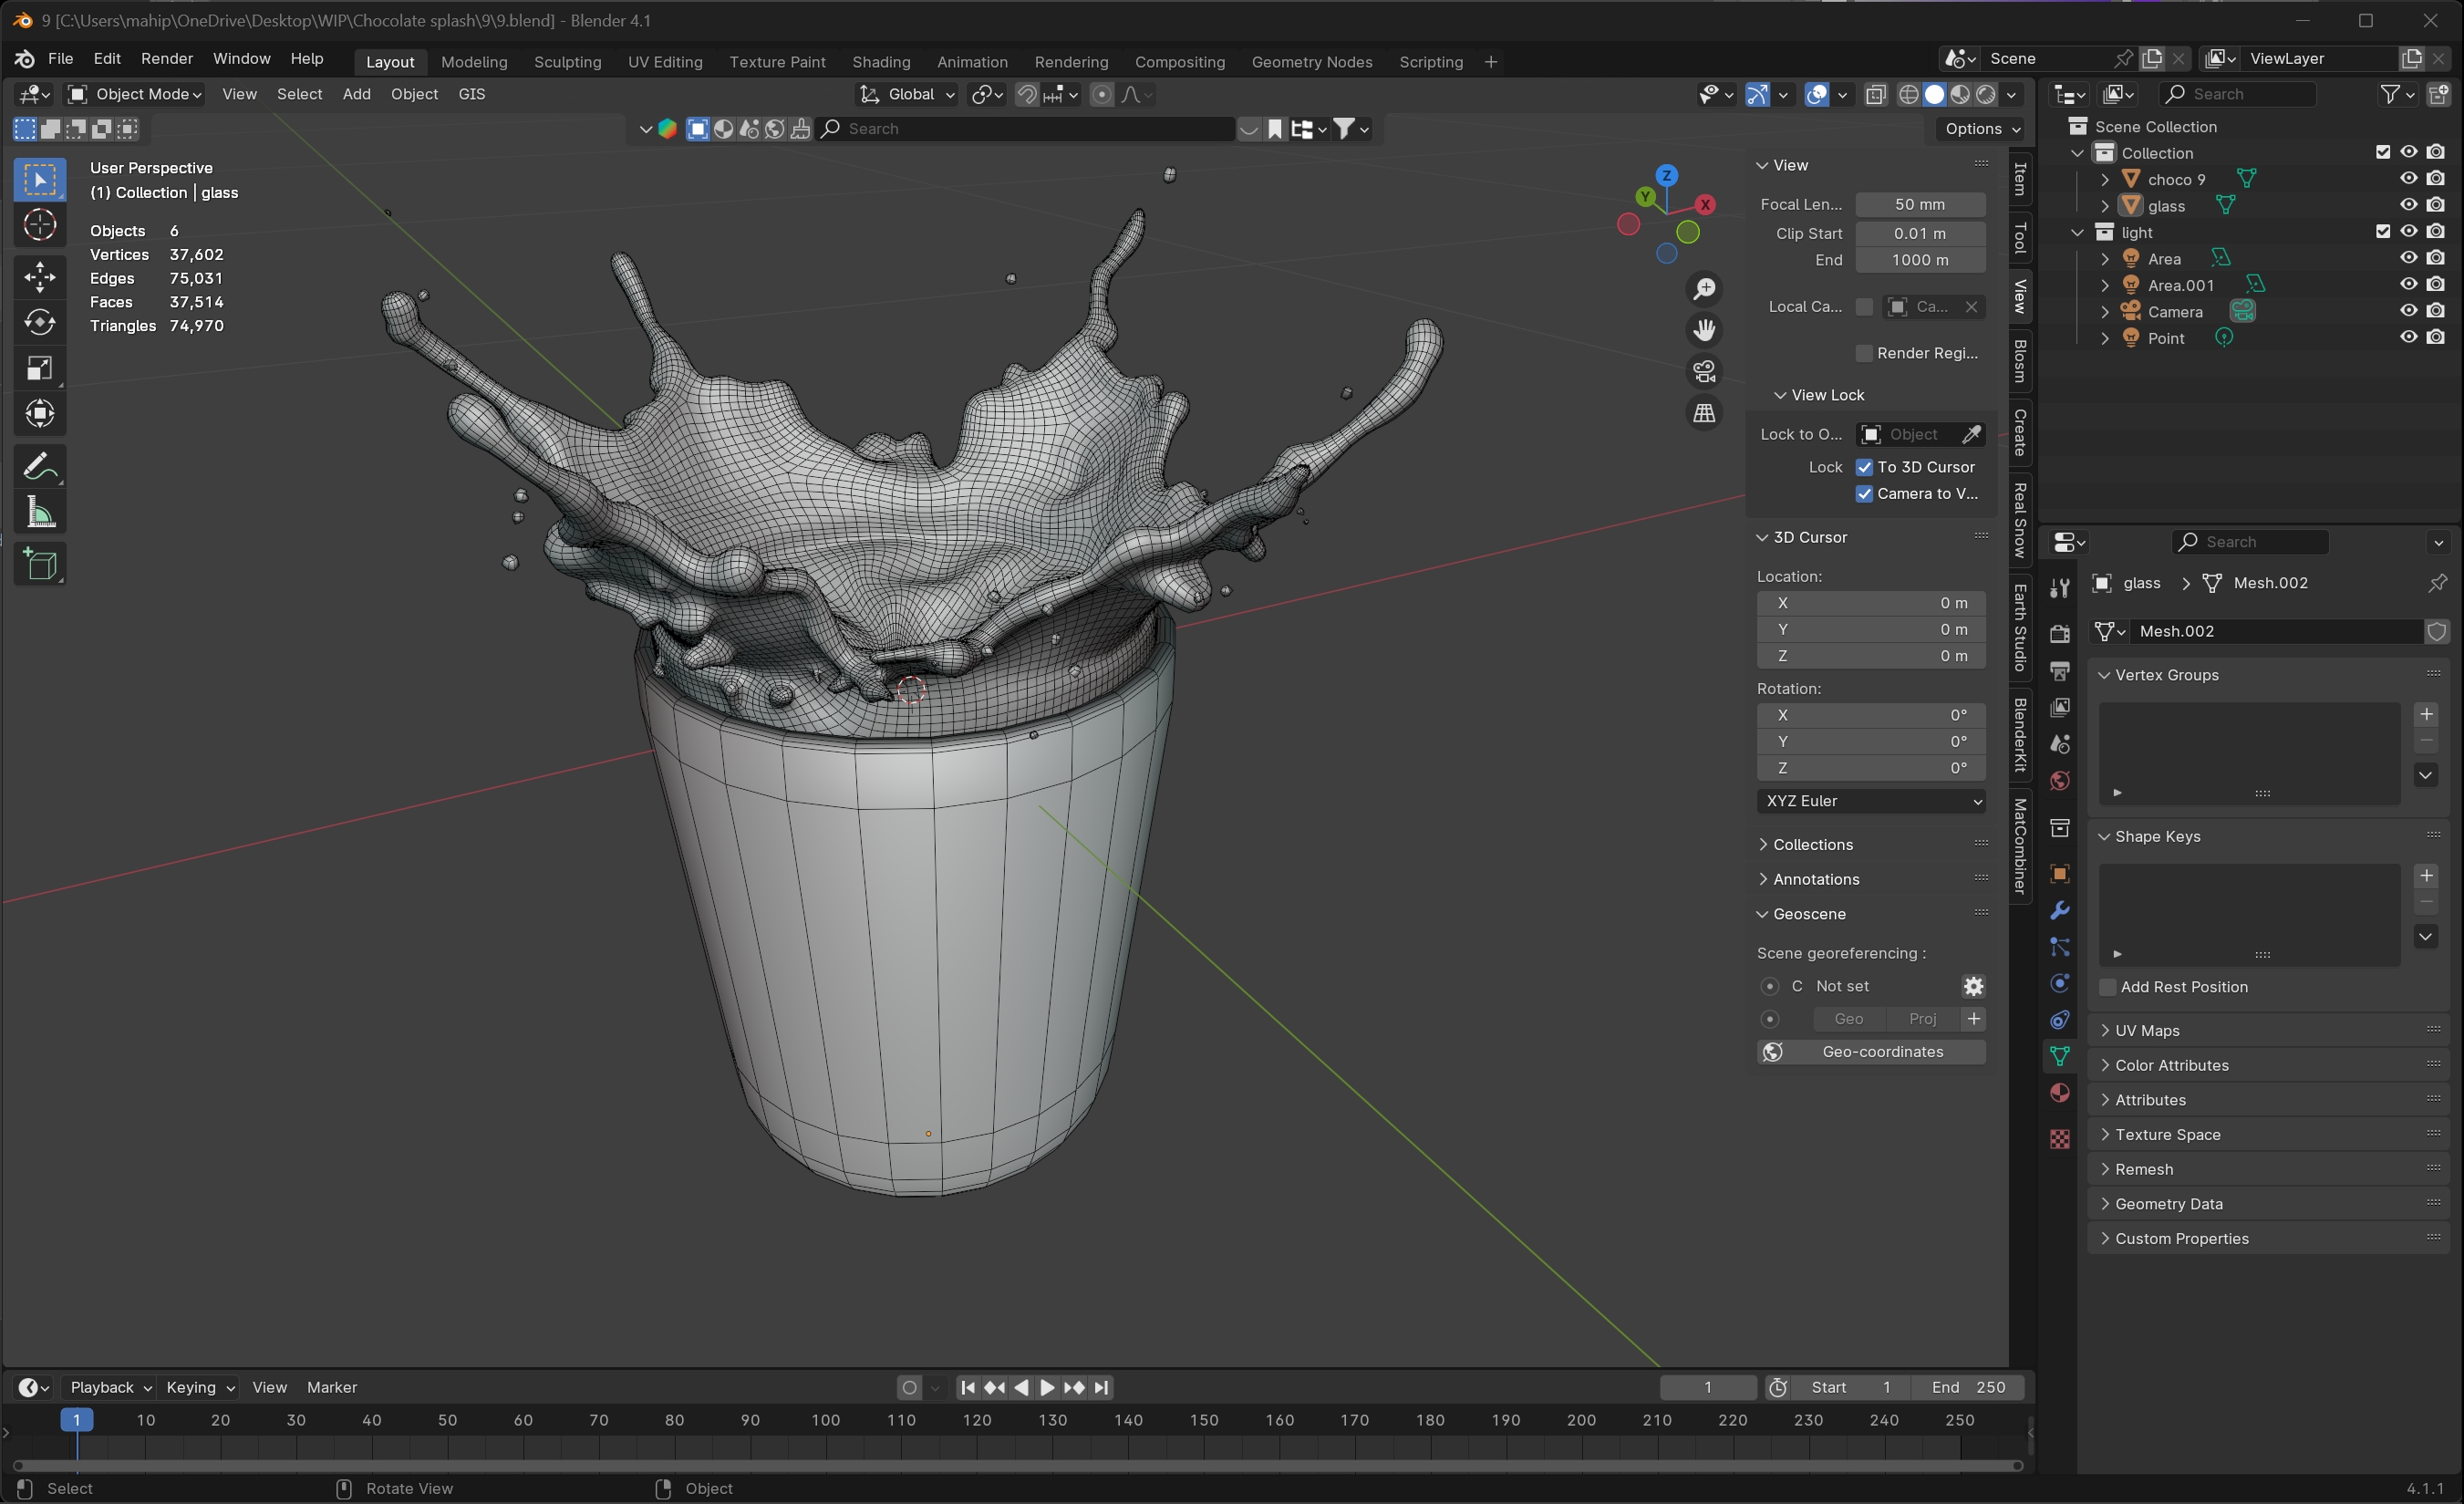Open the XYZ Euler rotation dropdown
Viewport: 2464px width, 1504px height.
(x=1870, y=801)
